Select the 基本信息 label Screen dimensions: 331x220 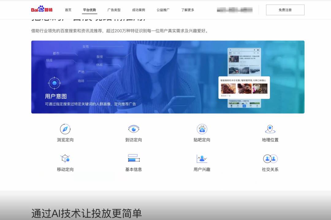tap(134, 169)
